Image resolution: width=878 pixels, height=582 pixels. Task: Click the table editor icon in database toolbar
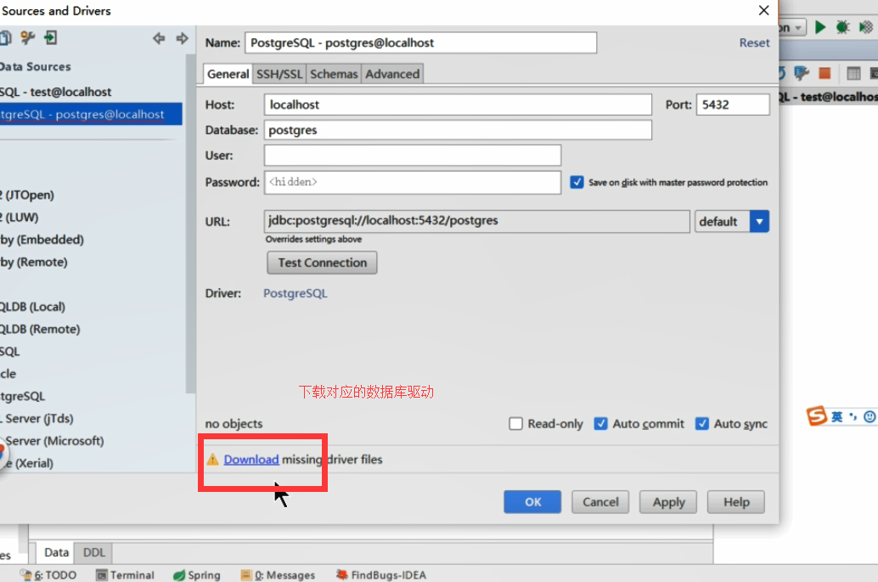853,73
